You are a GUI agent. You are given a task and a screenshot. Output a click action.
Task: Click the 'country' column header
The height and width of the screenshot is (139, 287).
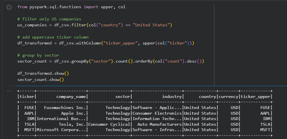(x=208, y=97)
